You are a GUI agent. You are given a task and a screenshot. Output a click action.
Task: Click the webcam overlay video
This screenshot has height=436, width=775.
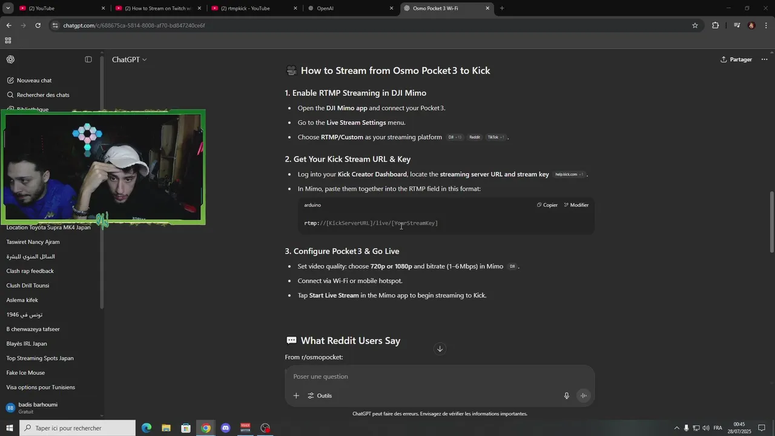click(103, 167)
